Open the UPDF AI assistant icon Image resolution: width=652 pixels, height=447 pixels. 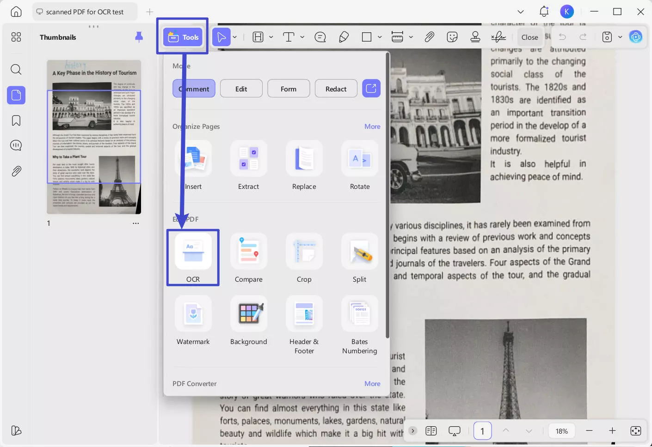click(636, 37)
